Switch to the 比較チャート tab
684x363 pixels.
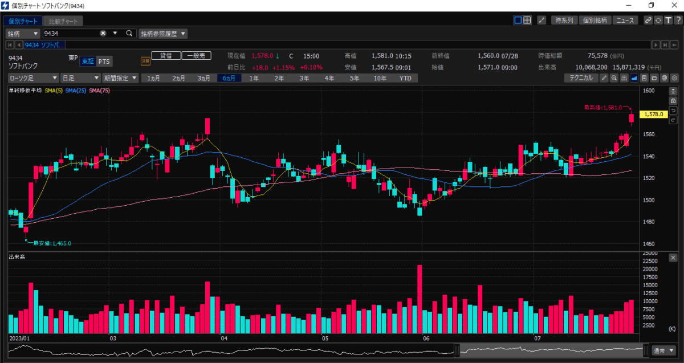[64, 21]
